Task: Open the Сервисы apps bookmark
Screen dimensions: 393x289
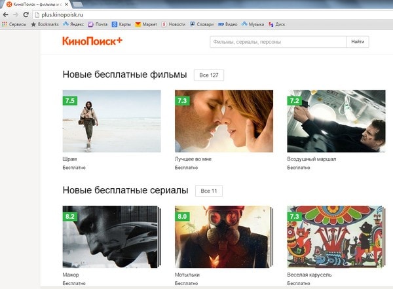Action: point(14,24)
